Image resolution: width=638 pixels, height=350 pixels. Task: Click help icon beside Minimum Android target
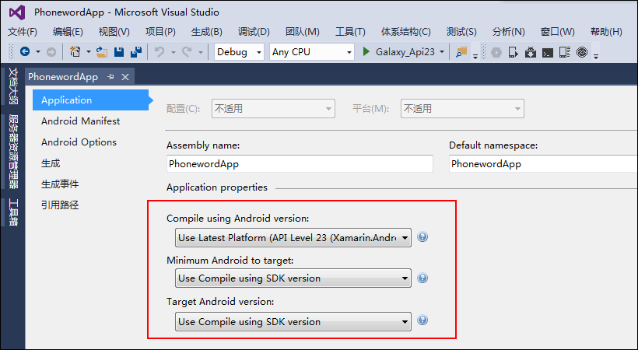(x=423, y=278)
